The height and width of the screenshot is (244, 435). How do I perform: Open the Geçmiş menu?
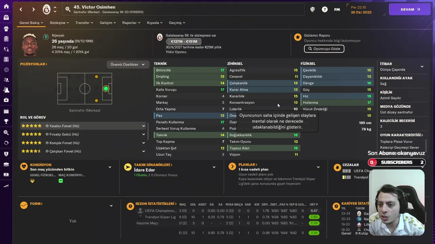click(177, 23)
